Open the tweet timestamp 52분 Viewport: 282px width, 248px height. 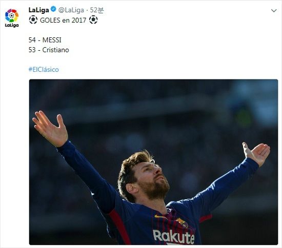(x=97, y=10)
